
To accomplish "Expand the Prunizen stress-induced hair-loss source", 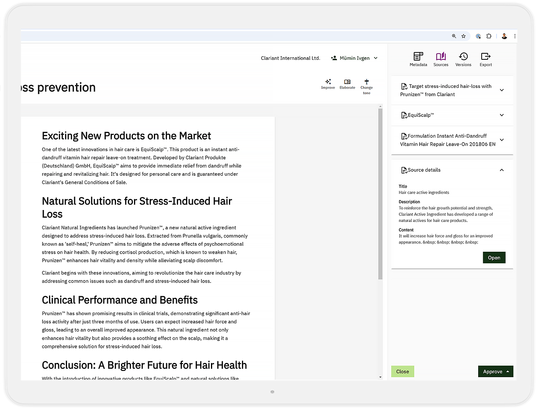I will [502, 90].
